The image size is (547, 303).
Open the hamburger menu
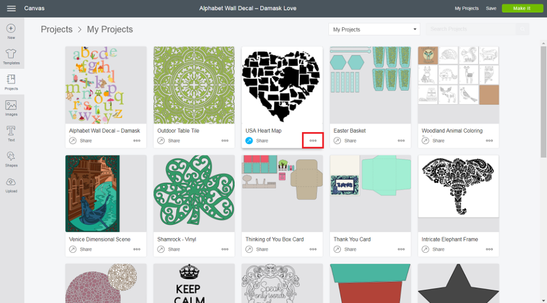11,9
